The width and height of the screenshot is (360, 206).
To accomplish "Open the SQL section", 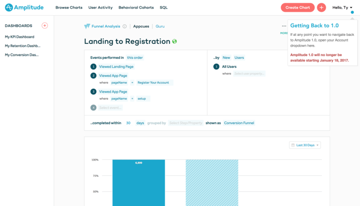I will 164,7.
